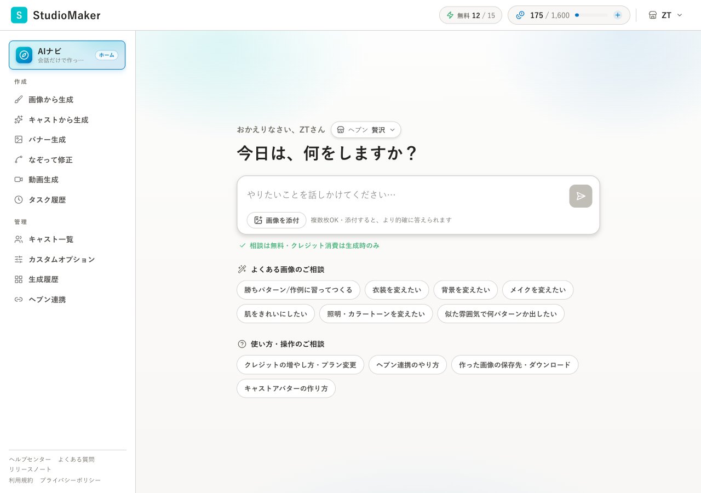Image resolution: width=701 pixels, height=493 pixels.
Task: Choose 似た雰囲気で何パターンか出したい chip
Action: [501, 314]
